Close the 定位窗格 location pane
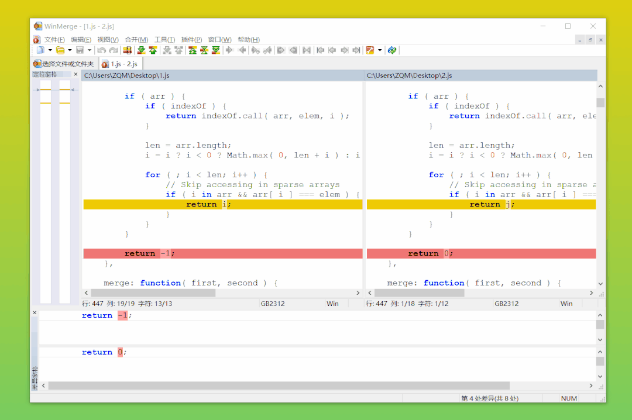This screenshot has height=420, width=632. [x=75, y=74]
